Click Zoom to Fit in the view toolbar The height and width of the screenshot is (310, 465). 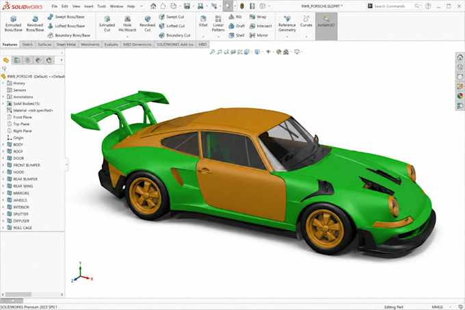(x=213, y=52)
